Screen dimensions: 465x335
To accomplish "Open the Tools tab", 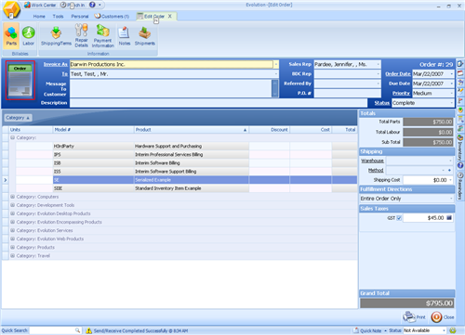I will pos(58,17).
